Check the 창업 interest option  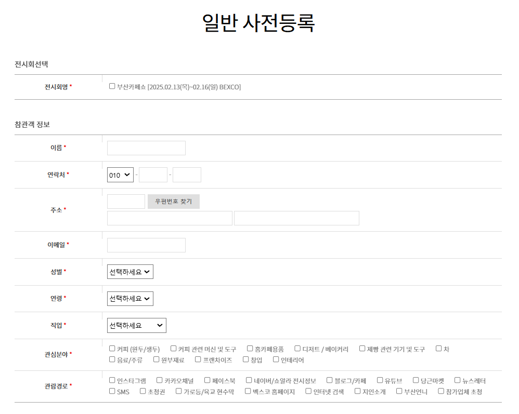click(x=245, y=359)
